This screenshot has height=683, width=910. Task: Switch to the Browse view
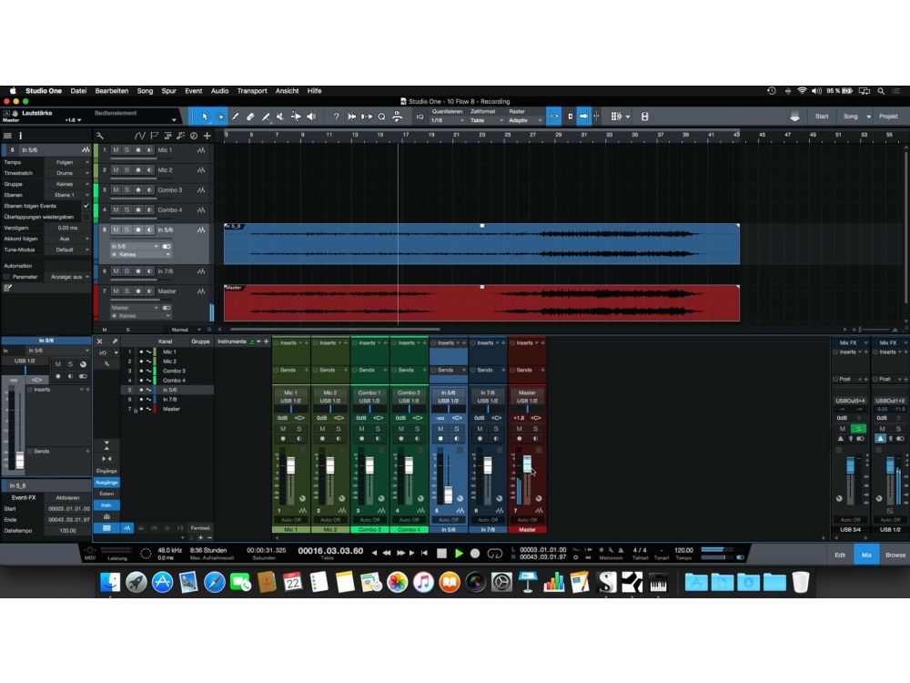click(x=895, y=555)
